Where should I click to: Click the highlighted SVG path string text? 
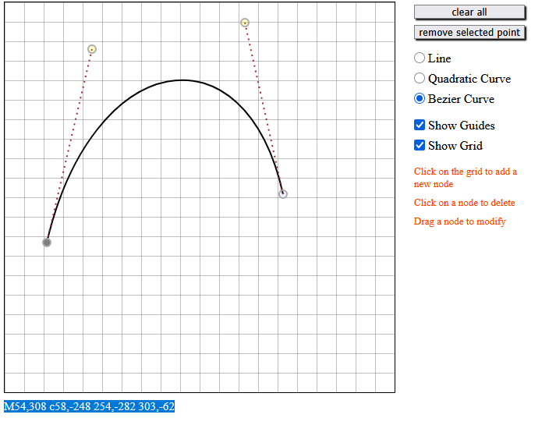90,406
